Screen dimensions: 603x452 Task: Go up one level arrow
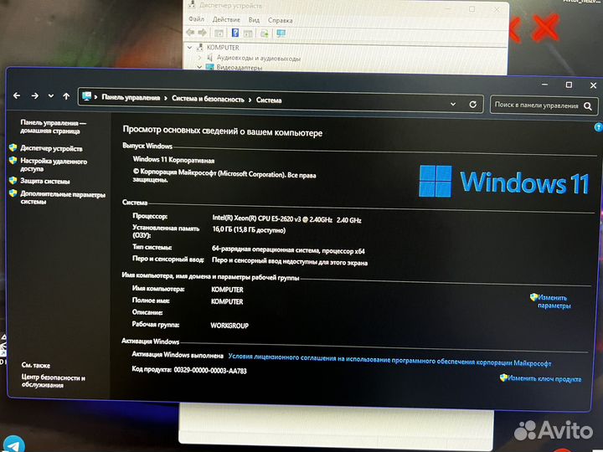tap(66, 96)
